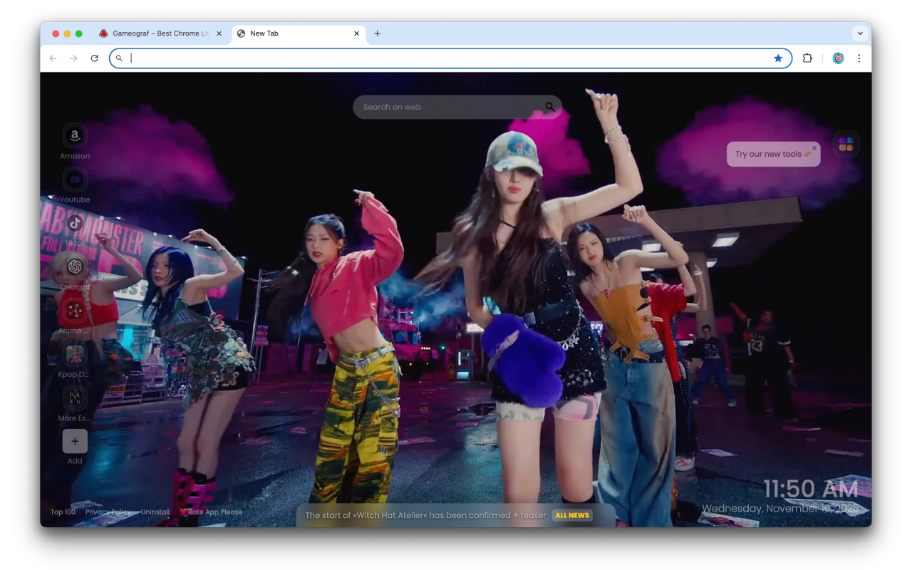Image resolution: width=912 pixels, height=570 pixels.
Task: Click the magnifier icon in the web search box
Action: point(550,107)
